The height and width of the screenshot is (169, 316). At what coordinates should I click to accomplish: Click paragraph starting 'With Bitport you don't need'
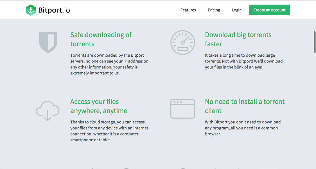click(x=243, y=128)
